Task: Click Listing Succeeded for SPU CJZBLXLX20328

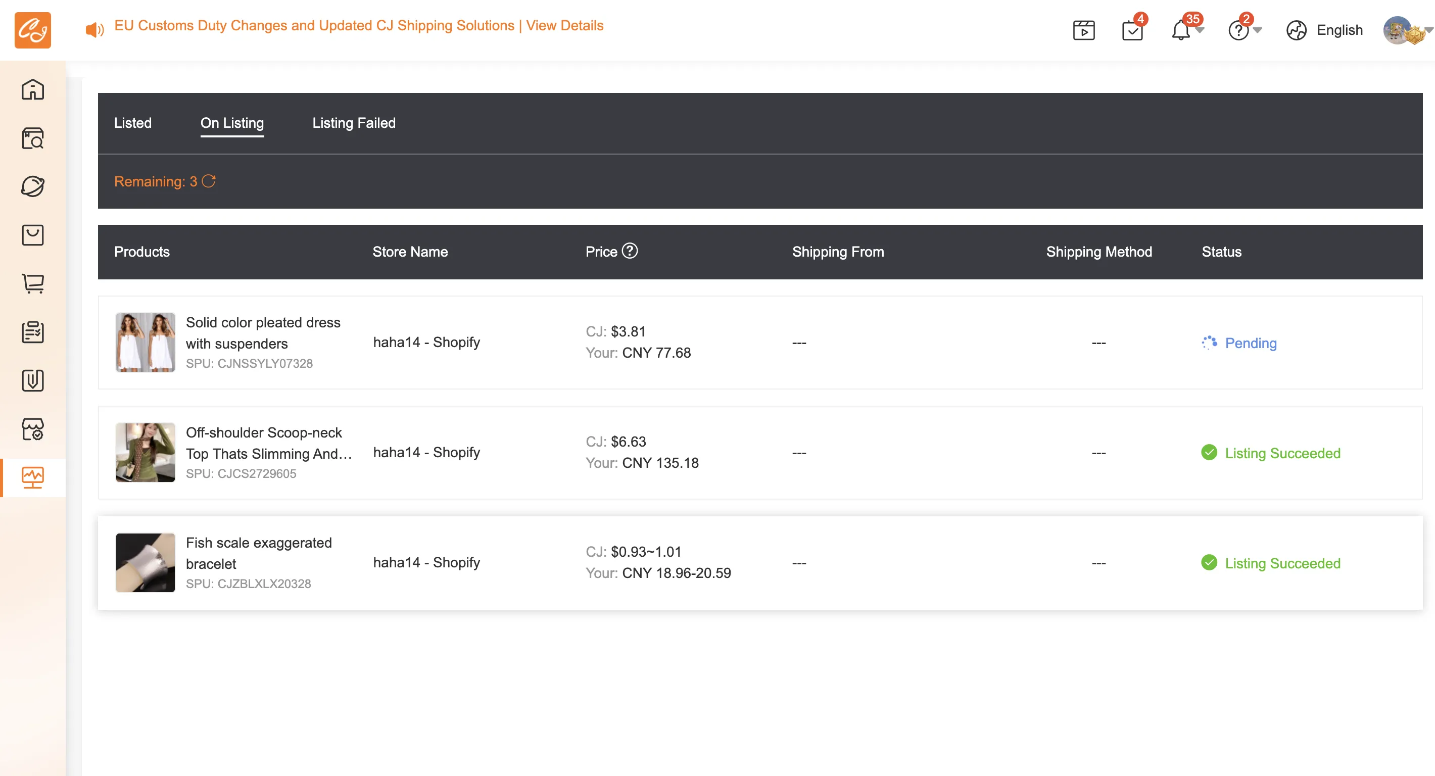Action: pos(1282,563)
